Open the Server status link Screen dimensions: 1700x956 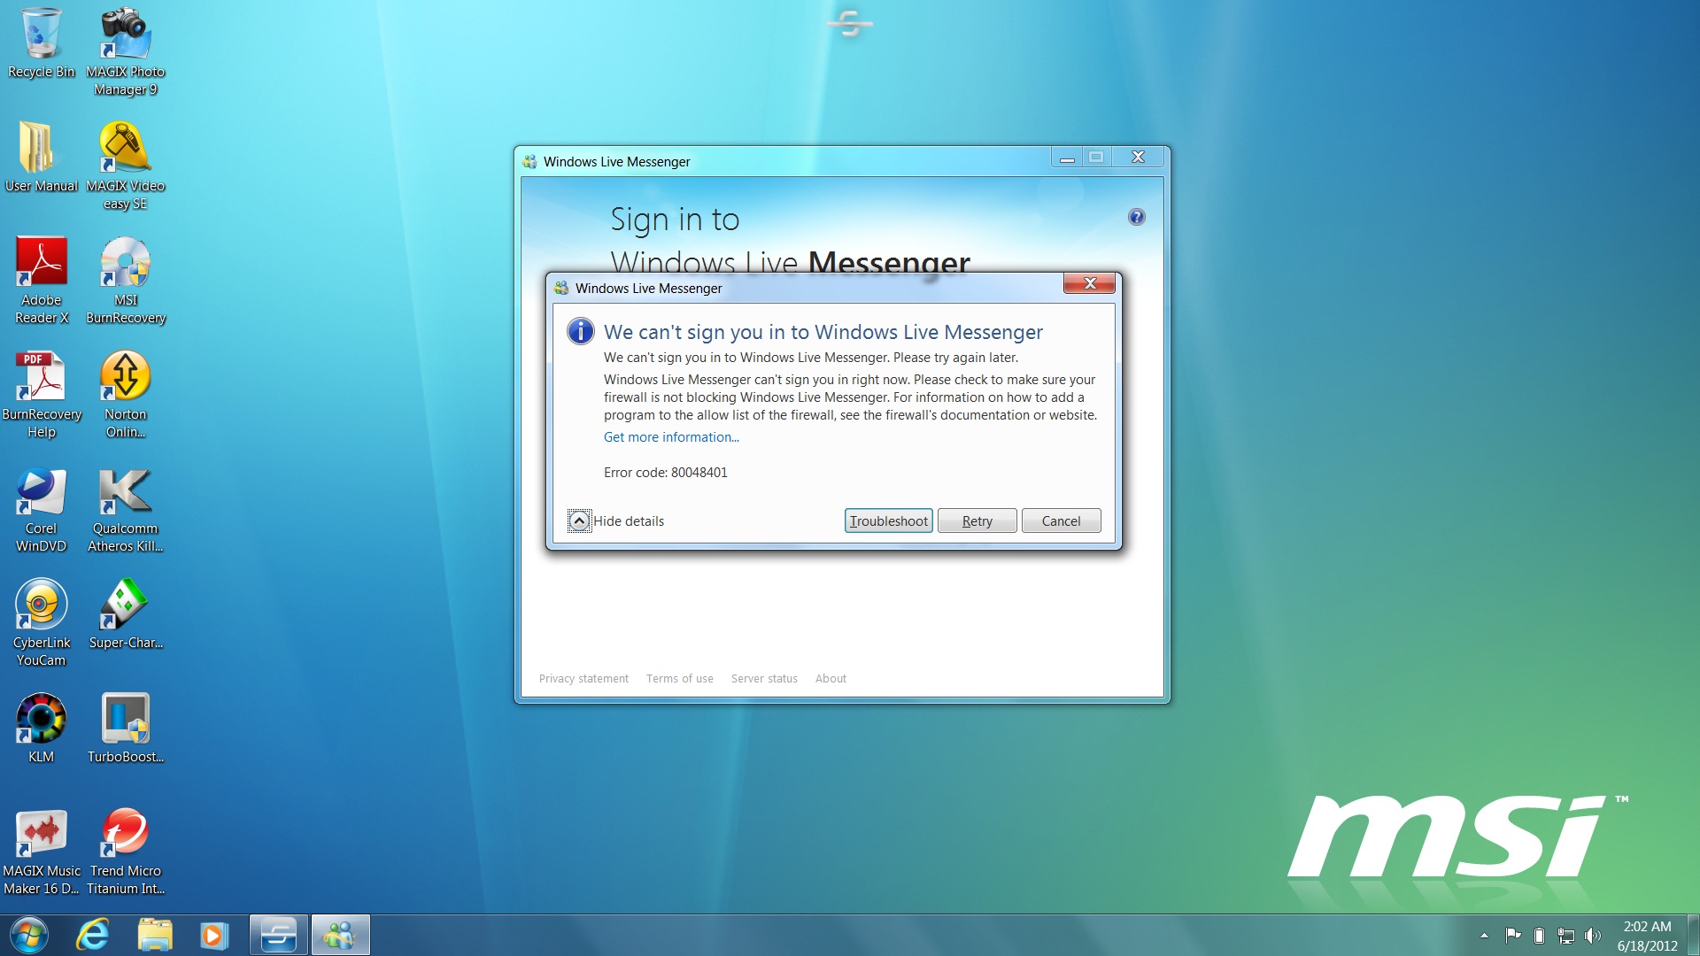(x=763, y=679)
